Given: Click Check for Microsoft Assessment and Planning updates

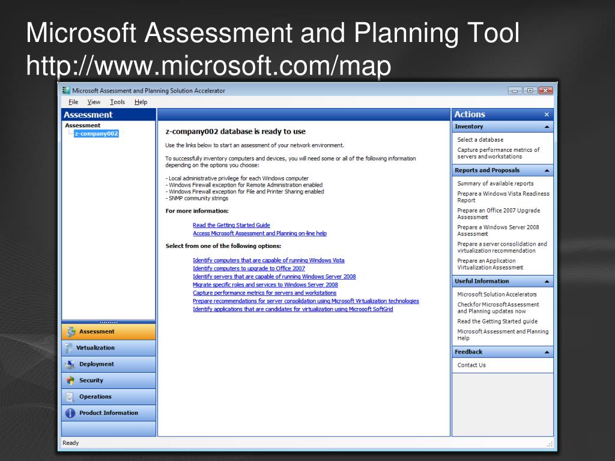Looking at the screenshot, I should point(498,308).
